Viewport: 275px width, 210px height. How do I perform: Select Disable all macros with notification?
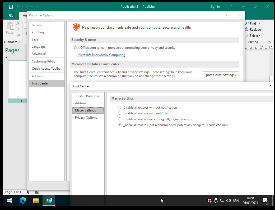pos(120,113)
